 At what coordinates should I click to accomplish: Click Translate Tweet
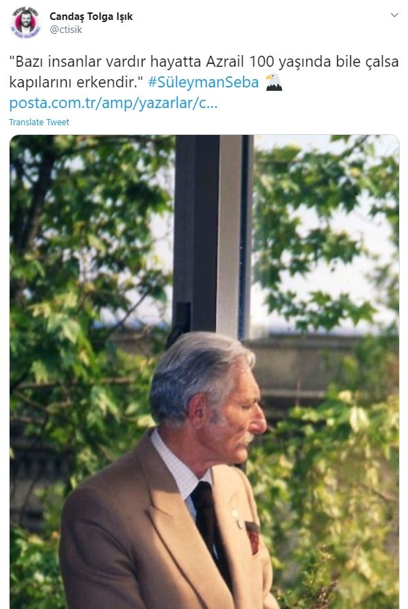pyautogui.click(x=39, y=122)
